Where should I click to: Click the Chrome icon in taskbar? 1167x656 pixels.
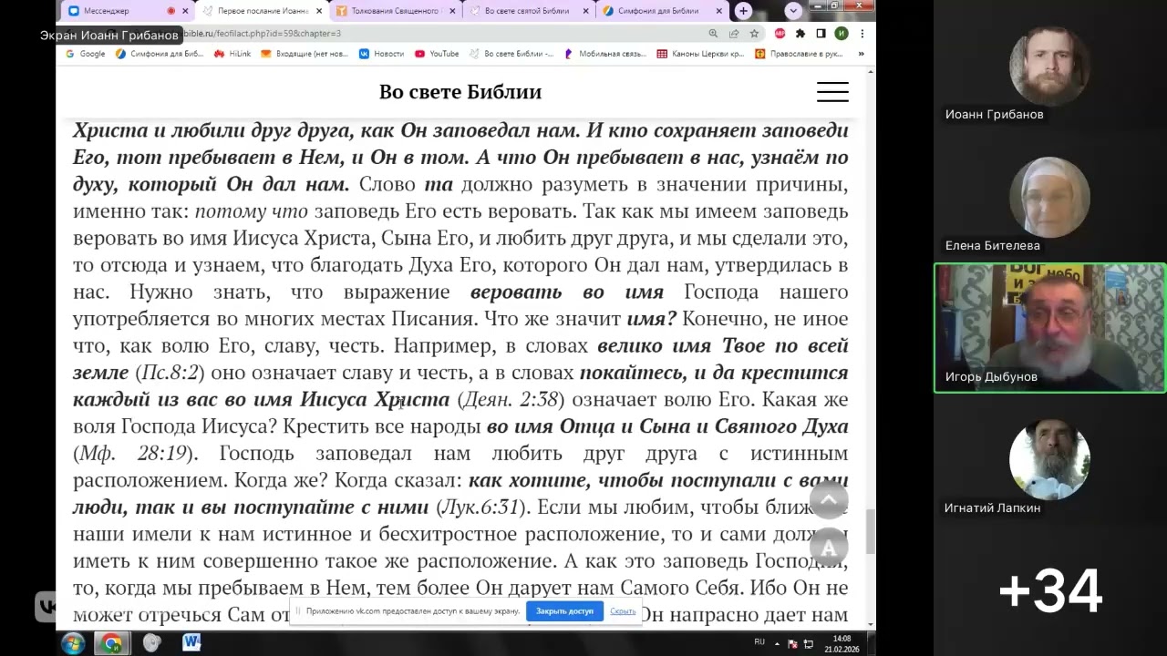pyautogui.click(x=112, y=643)
